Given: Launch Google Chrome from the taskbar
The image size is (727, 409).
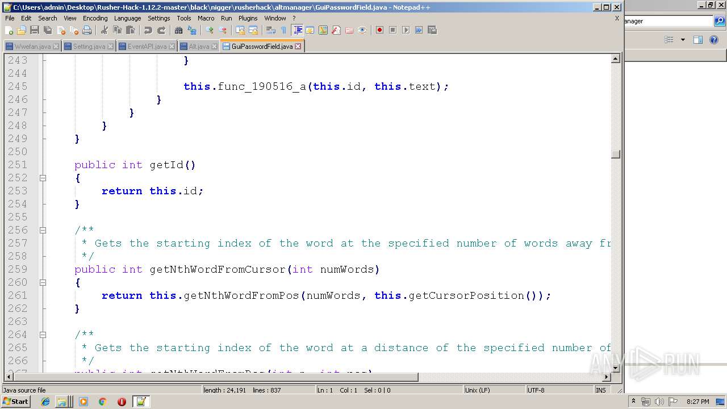Looking at the screenshot, I should click(x=103, y=402).
